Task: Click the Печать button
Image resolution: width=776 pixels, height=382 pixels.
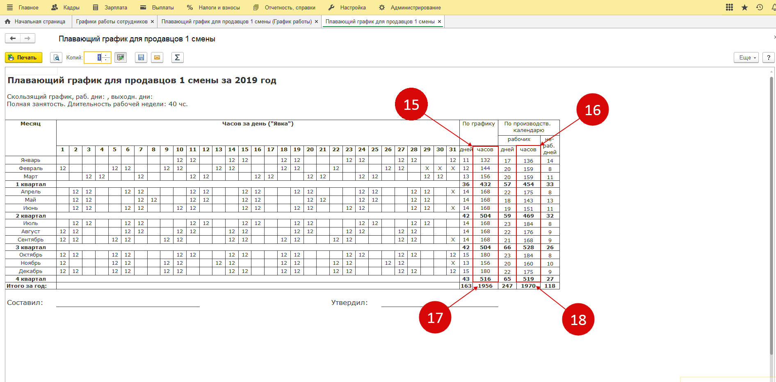Action: click(23, 57)
